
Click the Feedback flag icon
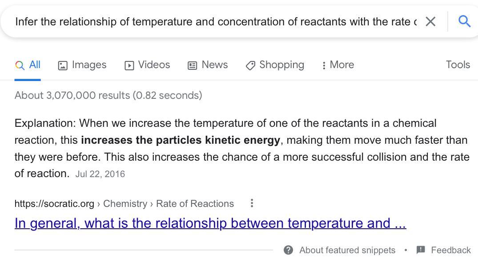coord(421,250)
